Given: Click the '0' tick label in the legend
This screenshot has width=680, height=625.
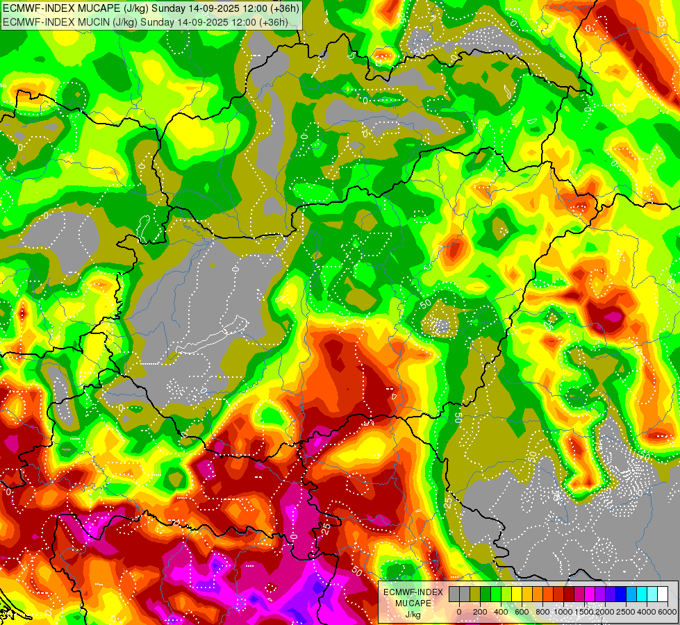Looking at the screenshot, I should [x=459, y=612].
